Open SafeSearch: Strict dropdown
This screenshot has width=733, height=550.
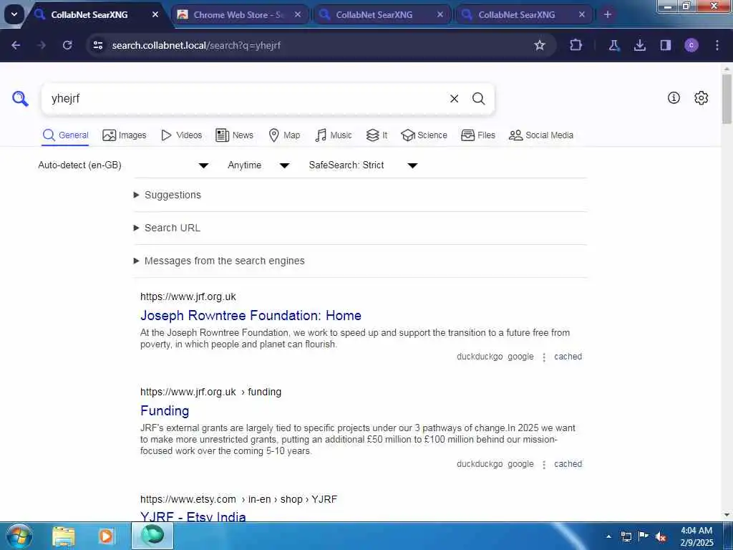tap(363, 165)
